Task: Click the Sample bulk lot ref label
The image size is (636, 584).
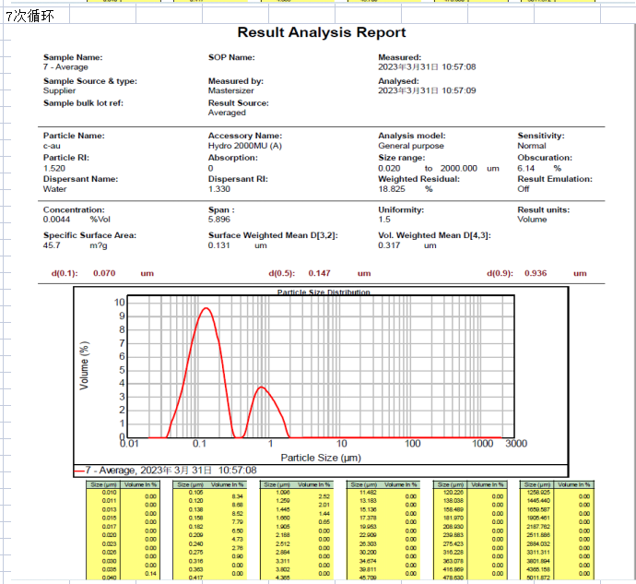Action: click(83, 103)
